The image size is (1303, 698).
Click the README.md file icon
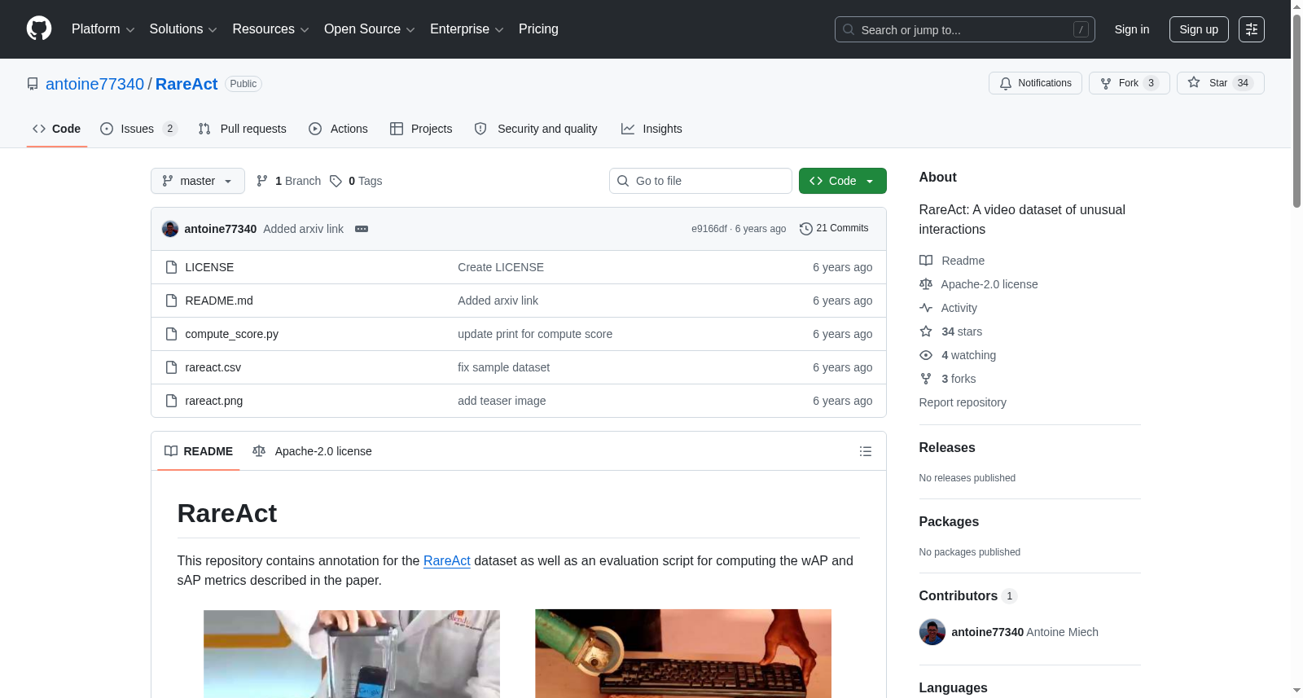click(x=171, y=301)
